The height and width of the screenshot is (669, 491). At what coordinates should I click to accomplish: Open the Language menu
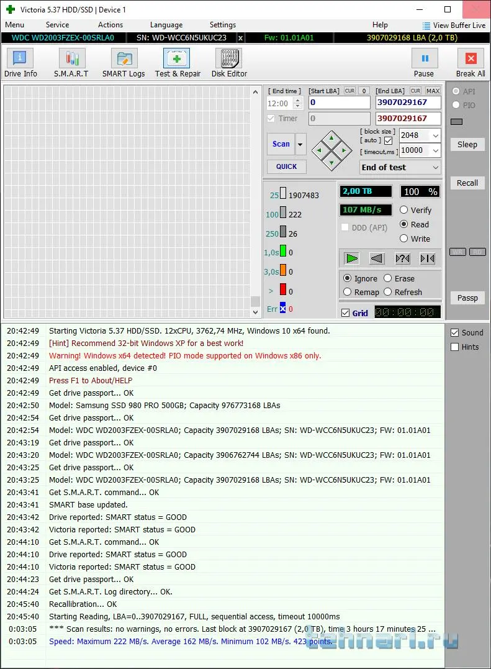[x=166, y=25]
